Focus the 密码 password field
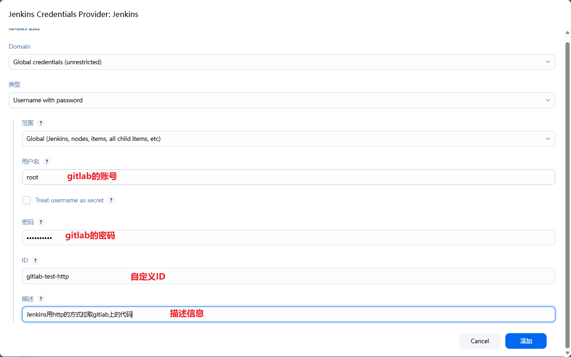Image resolution: width=571 pixels, height=357 pixels. [x=288, y=238]
